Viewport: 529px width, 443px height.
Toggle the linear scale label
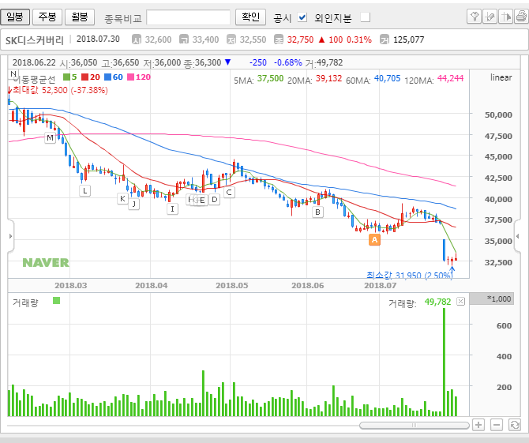501,77
